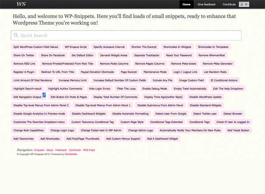Select the Share On Twitter tag
Viewport: 265px width, 194px height.
[24, 55]
